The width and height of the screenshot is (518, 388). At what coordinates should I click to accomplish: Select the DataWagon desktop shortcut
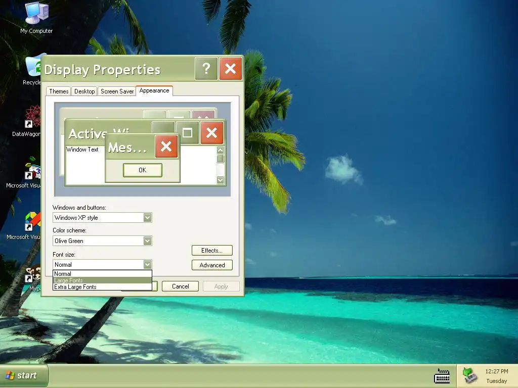click(x=26, y=121)
